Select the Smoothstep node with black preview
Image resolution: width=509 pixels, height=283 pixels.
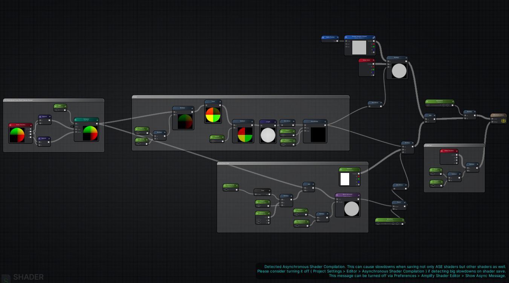[315, 132]
